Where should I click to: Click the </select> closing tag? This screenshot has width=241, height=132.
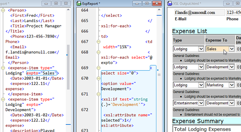(112, 15)
